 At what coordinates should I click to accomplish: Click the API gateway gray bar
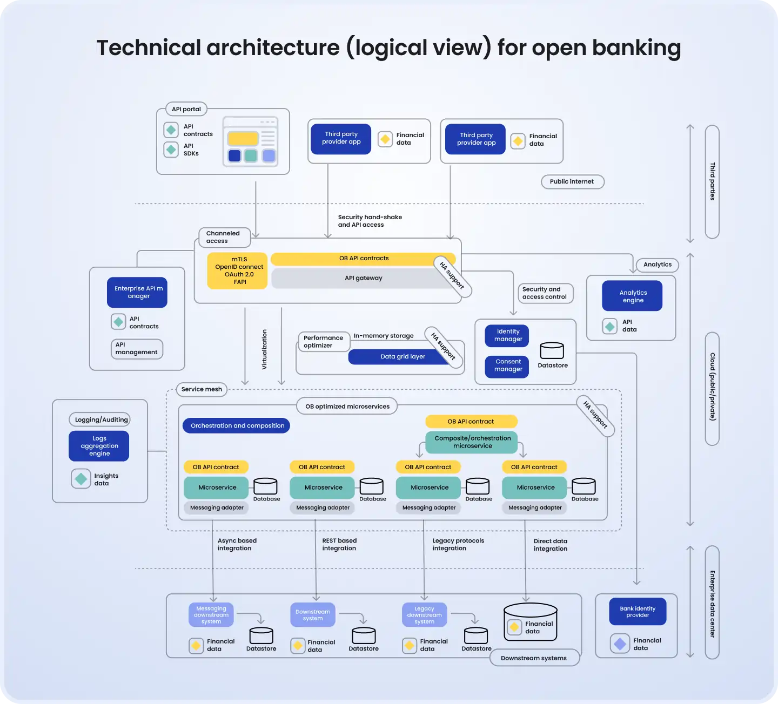tap(364, 278)
